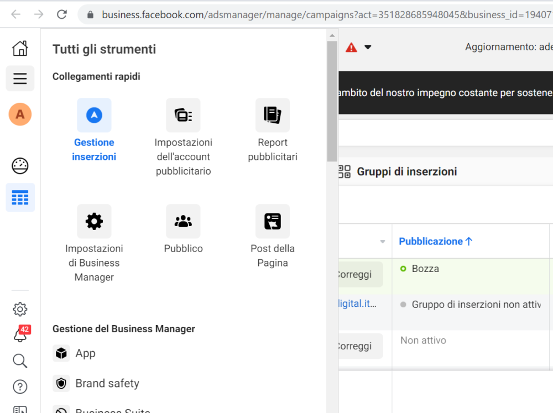This screenshot has height=413, width=553.
Task: Open settings gear in left sidebar
Action: (20, 309)
